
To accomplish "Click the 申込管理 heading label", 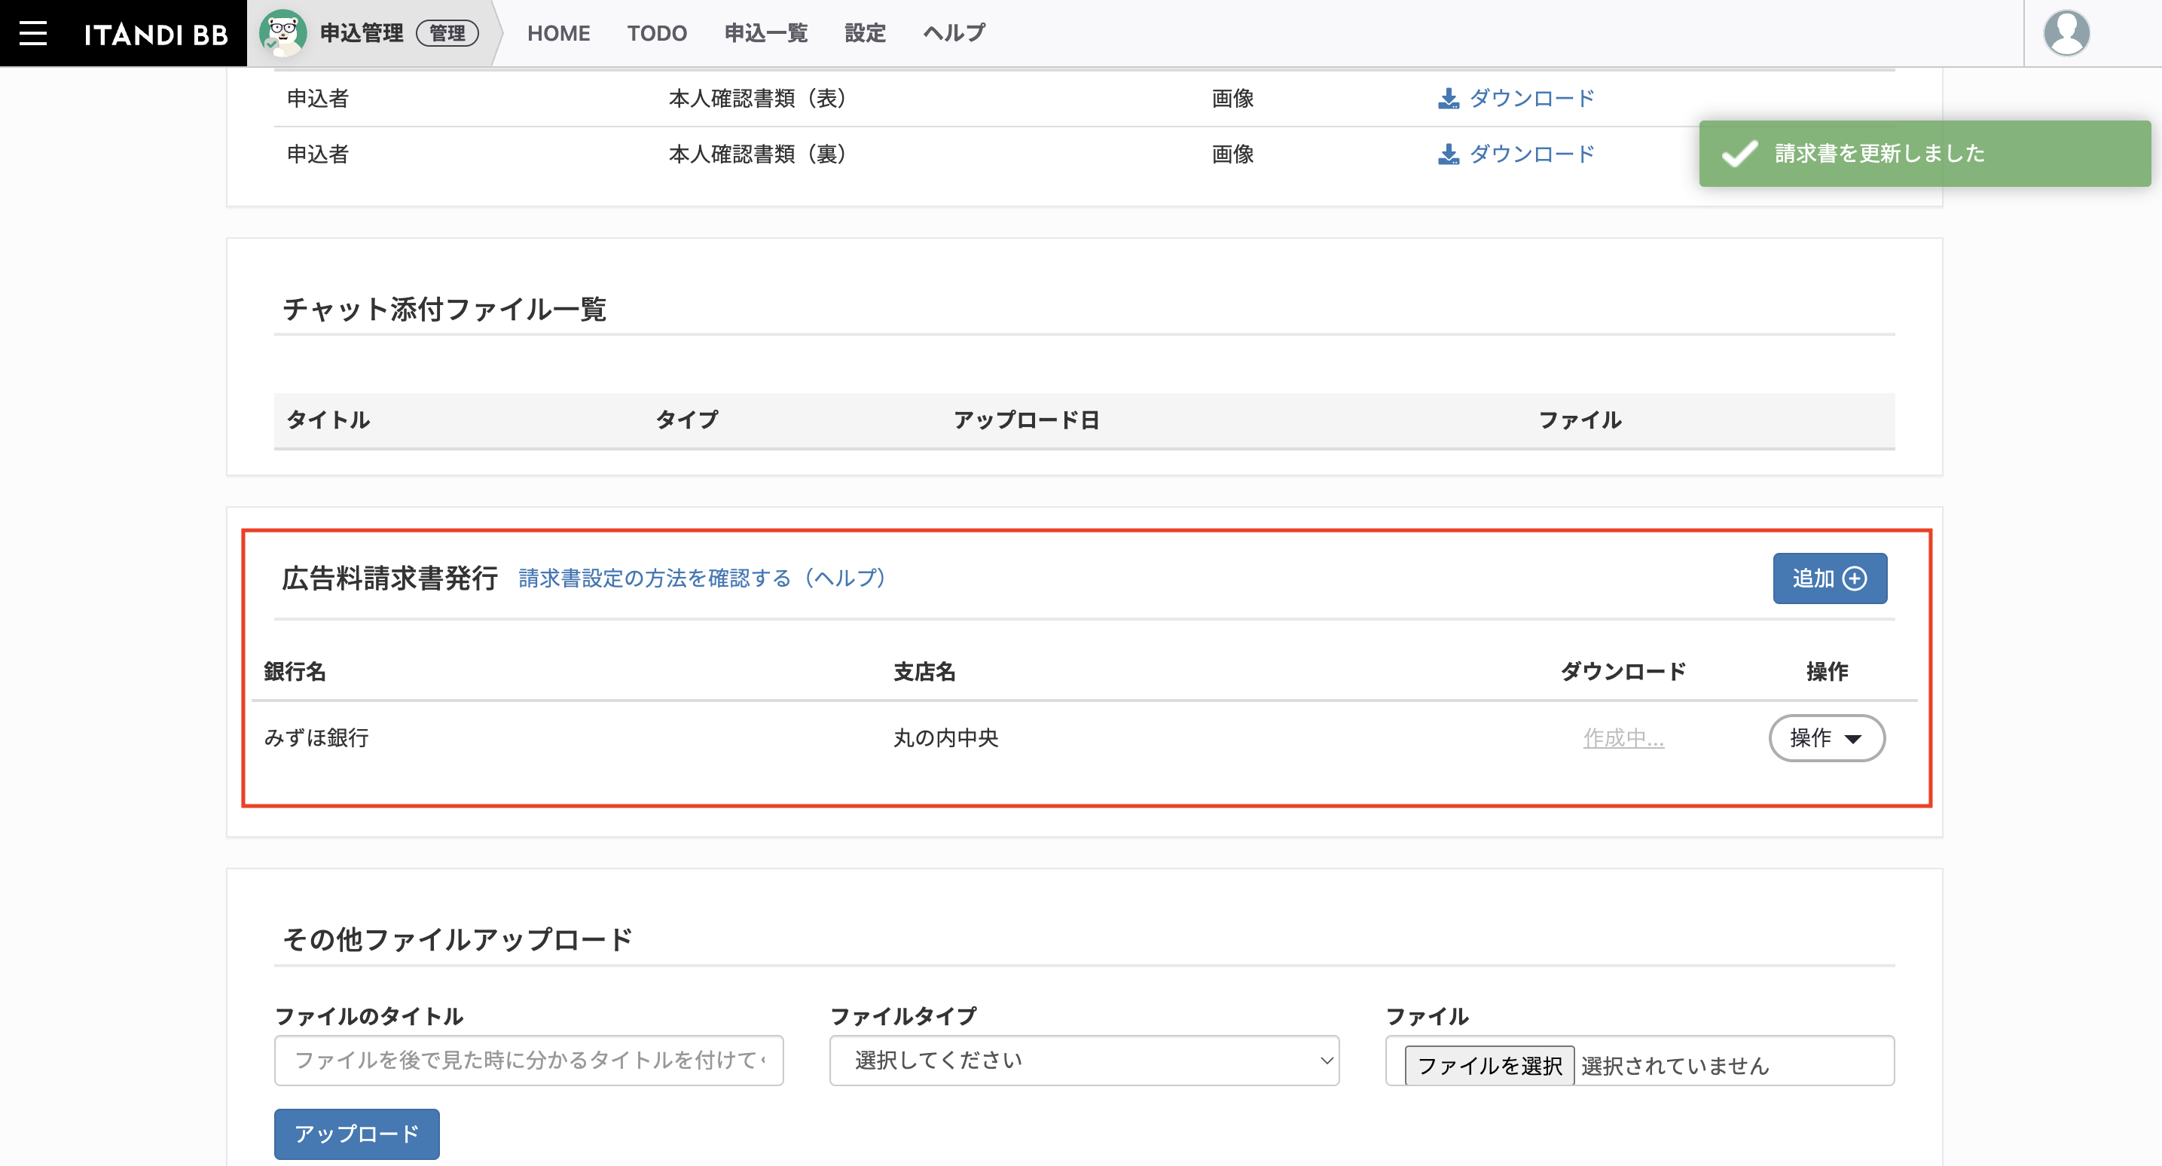I will pyautogui.click(x=362, y=32).
